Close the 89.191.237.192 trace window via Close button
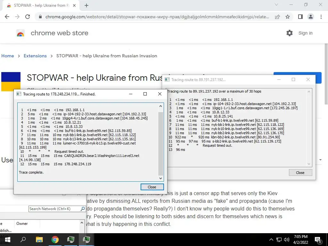The image size is (328, 246). tap(300, 173)
